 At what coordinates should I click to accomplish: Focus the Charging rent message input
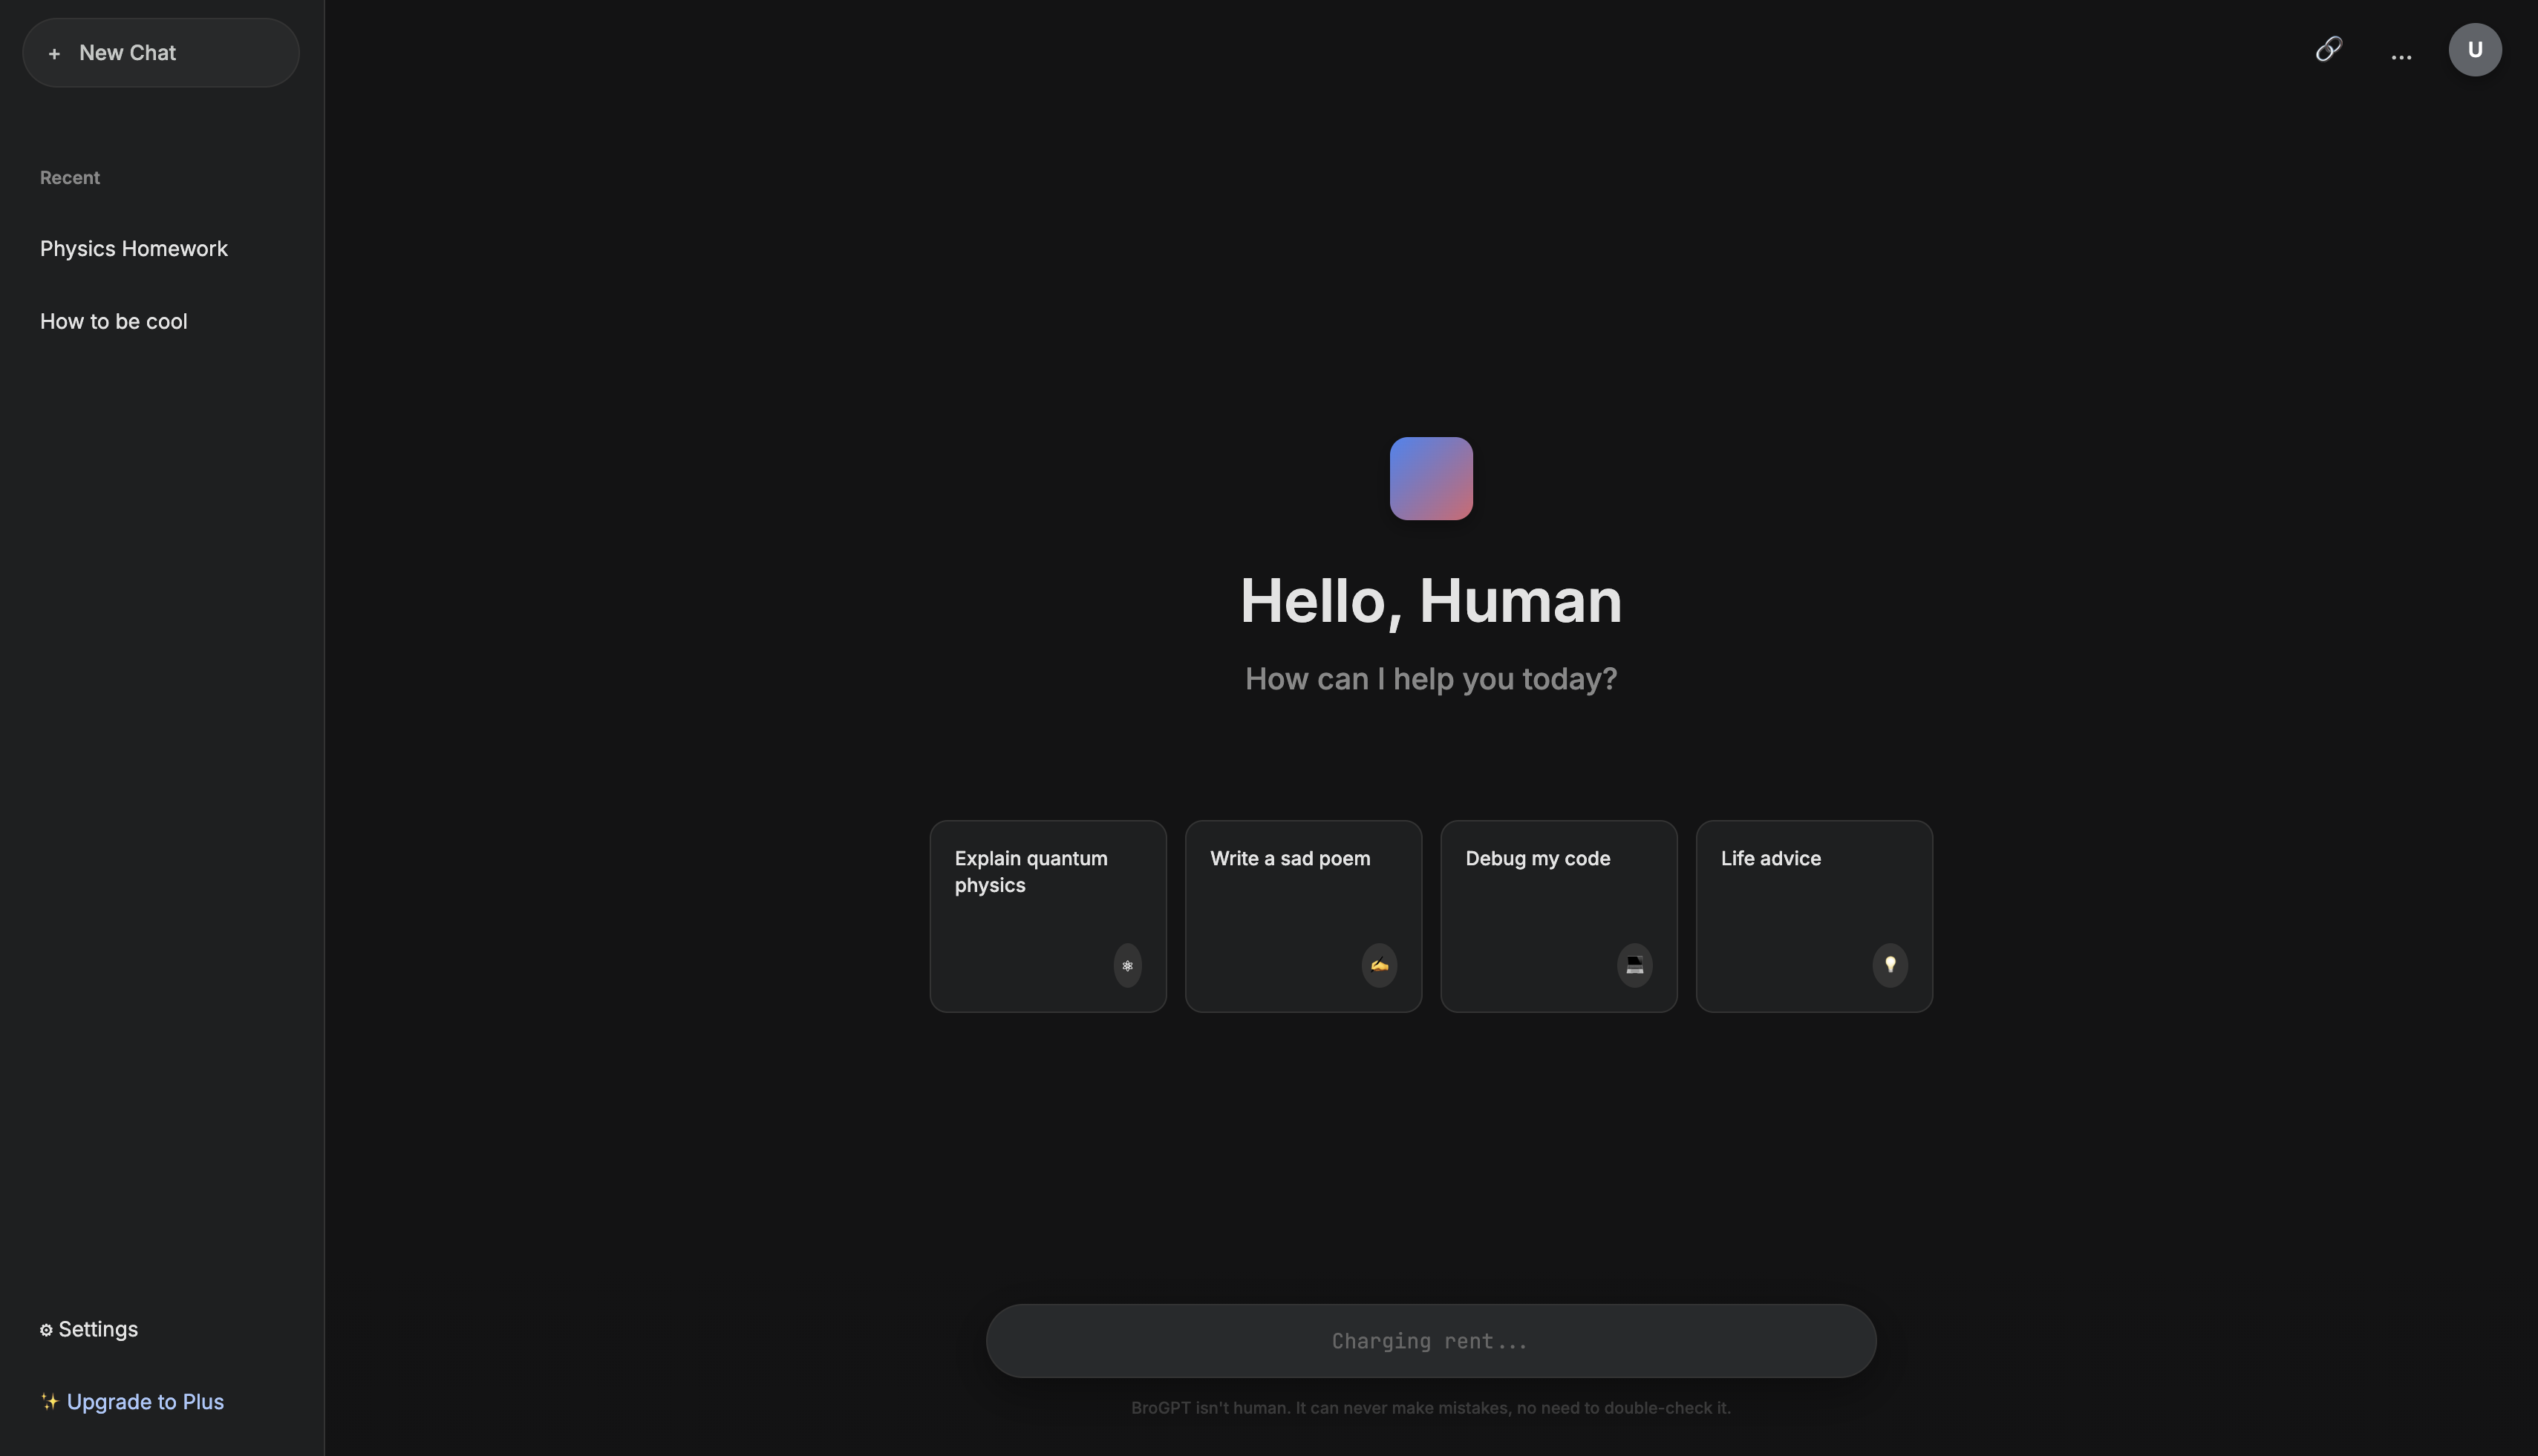pos(1431,1341)
